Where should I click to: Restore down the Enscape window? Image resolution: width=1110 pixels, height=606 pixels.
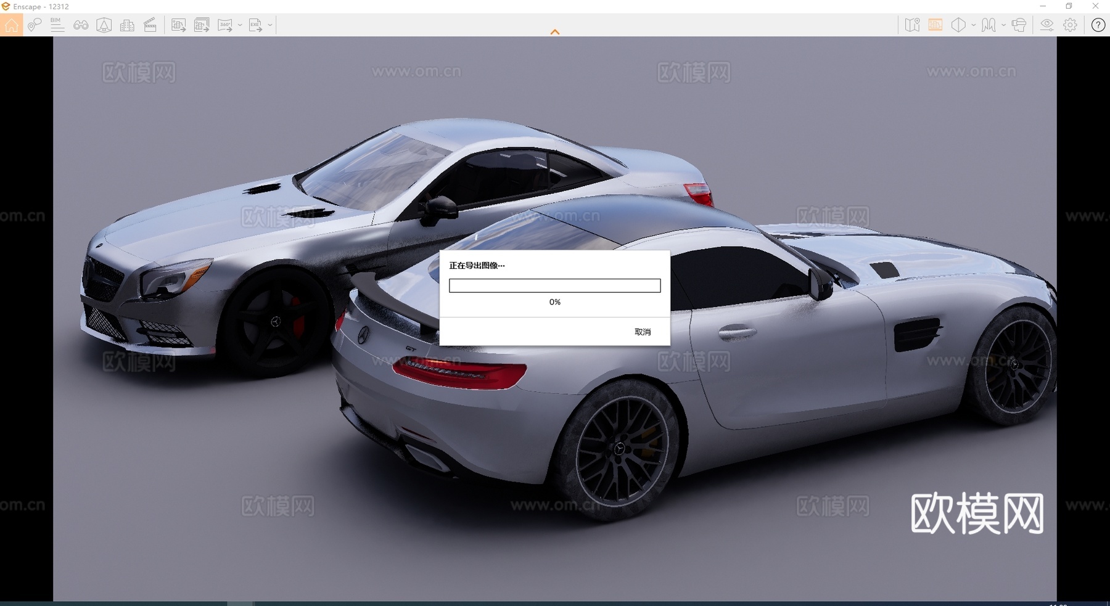pos(1069,6)
